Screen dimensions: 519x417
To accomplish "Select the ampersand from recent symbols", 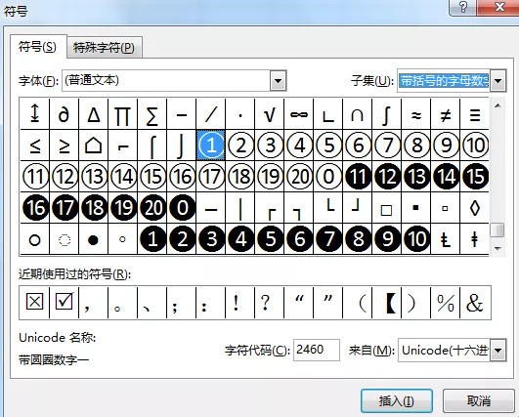I will coord(475,302).
